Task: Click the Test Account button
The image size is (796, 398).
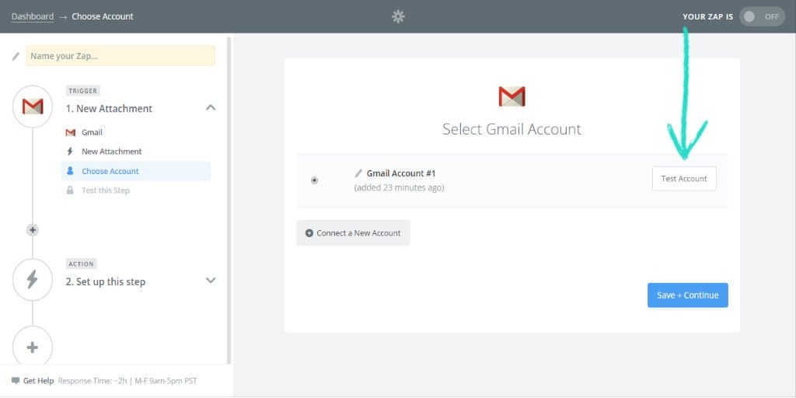Action: (684, 179)
